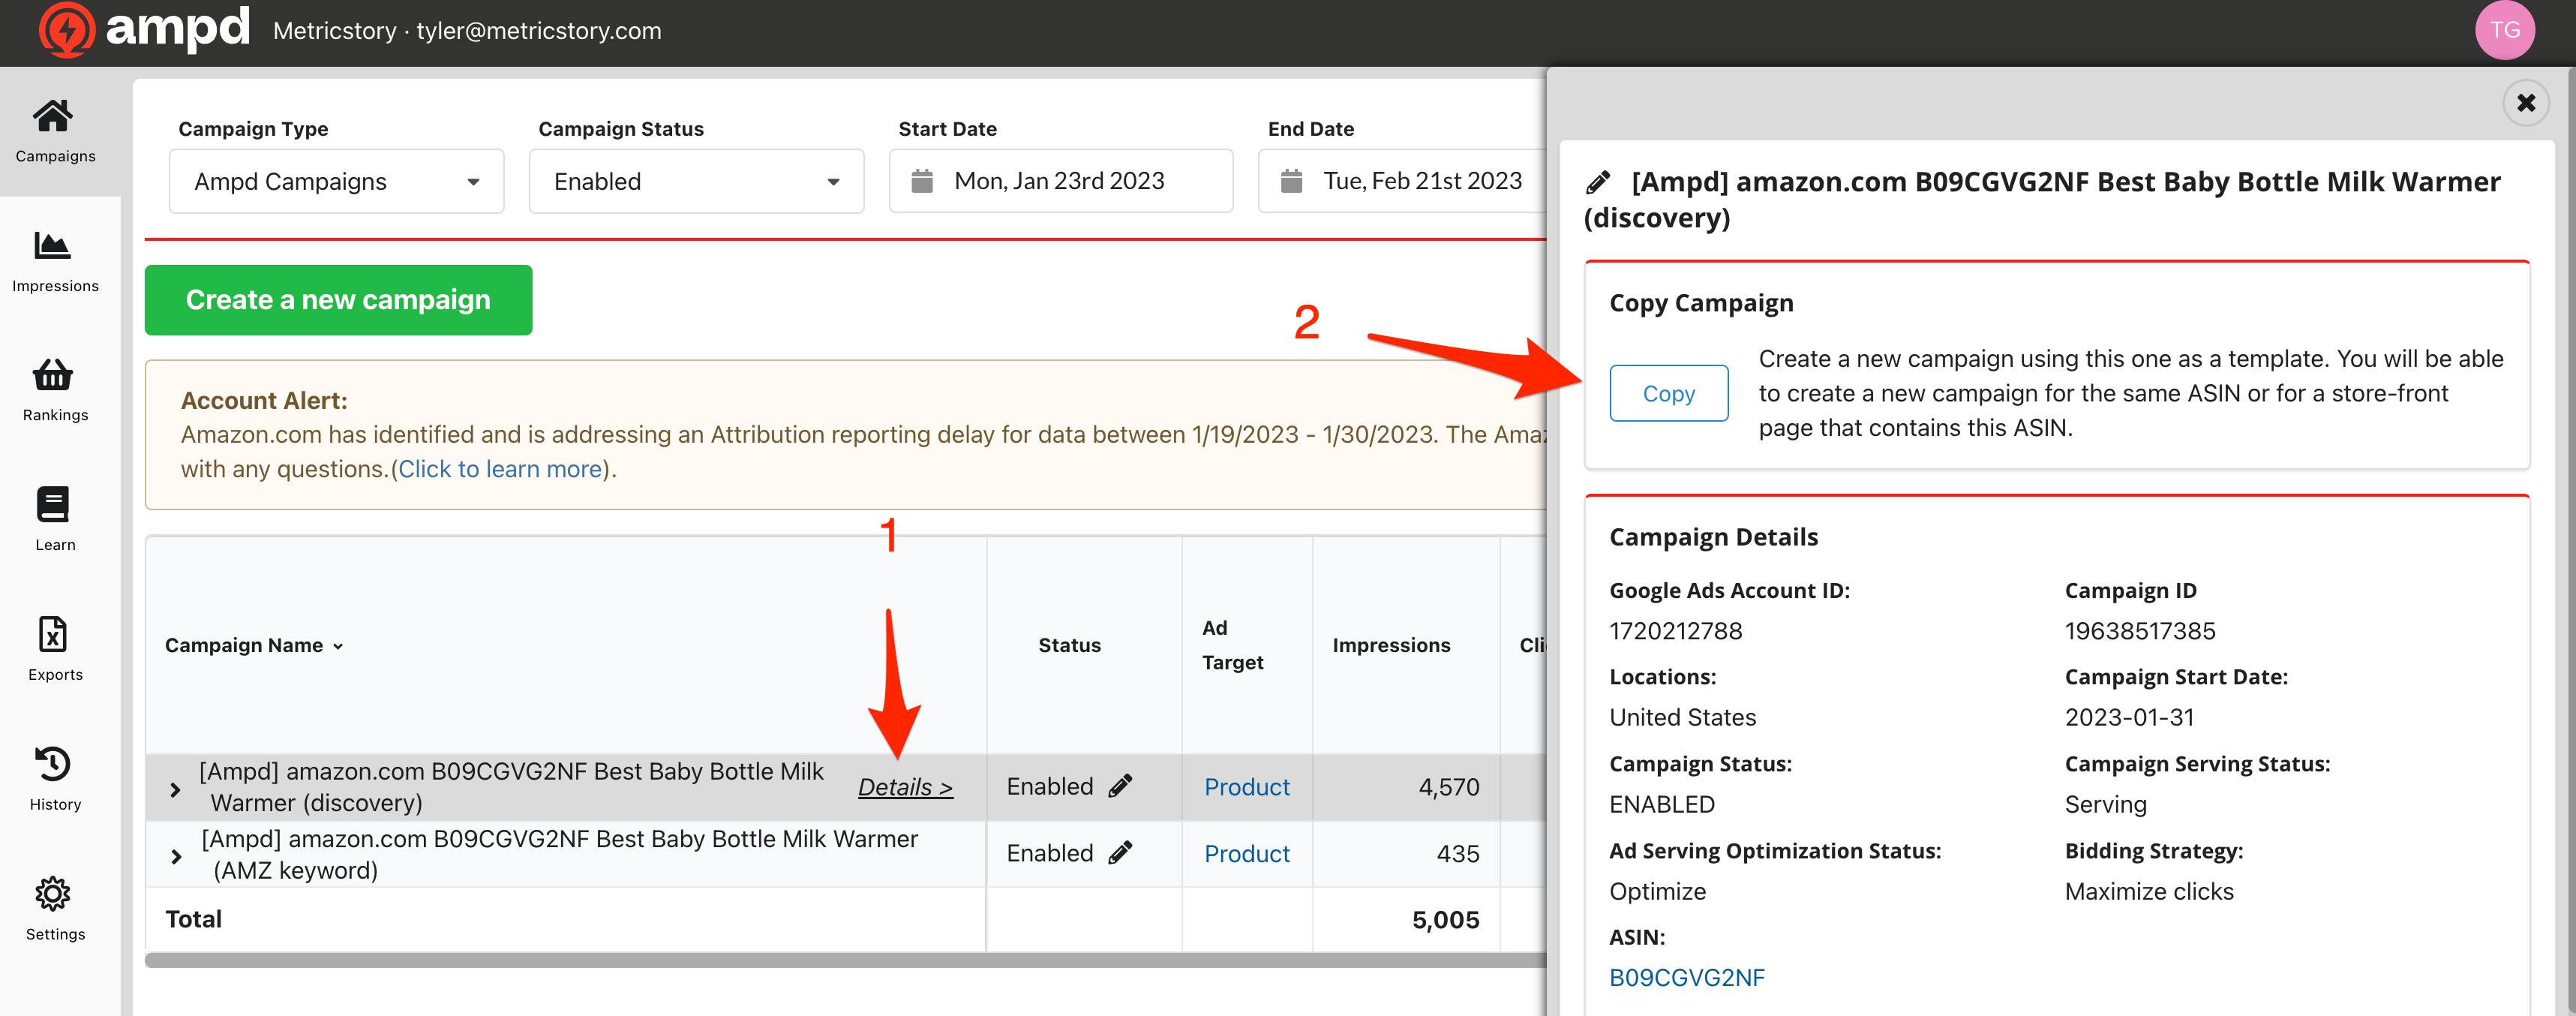Image resolution: width=2576 pixels, height=1016 pixels.
Task: Click the ENABLED campaign status value
Action: pyautogui.click(x=1661, y=804)
